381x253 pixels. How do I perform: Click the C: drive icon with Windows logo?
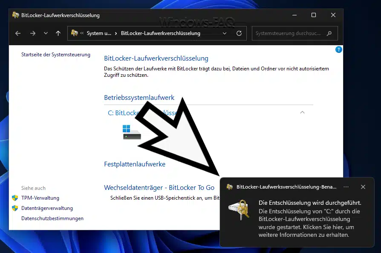[x=132, y=131]
